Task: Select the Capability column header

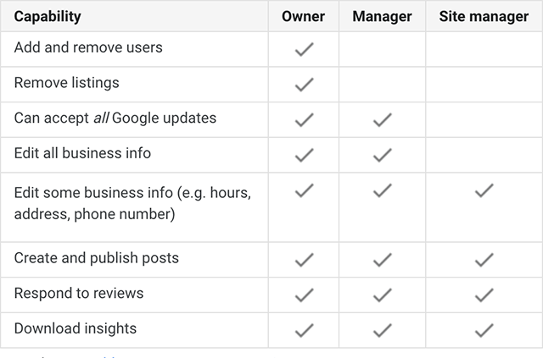Action: point(48,16)
